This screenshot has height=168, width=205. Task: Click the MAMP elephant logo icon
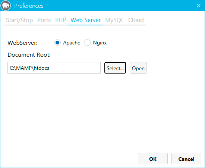point(6,6)
